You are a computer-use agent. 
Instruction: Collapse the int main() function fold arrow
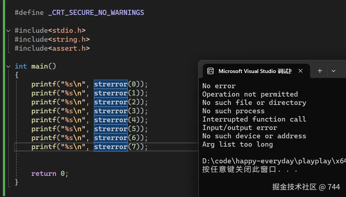click(x=8, y=66)
